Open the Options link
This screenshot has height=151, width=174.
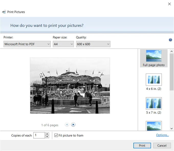pyautogui.click(x=162, y=135)
